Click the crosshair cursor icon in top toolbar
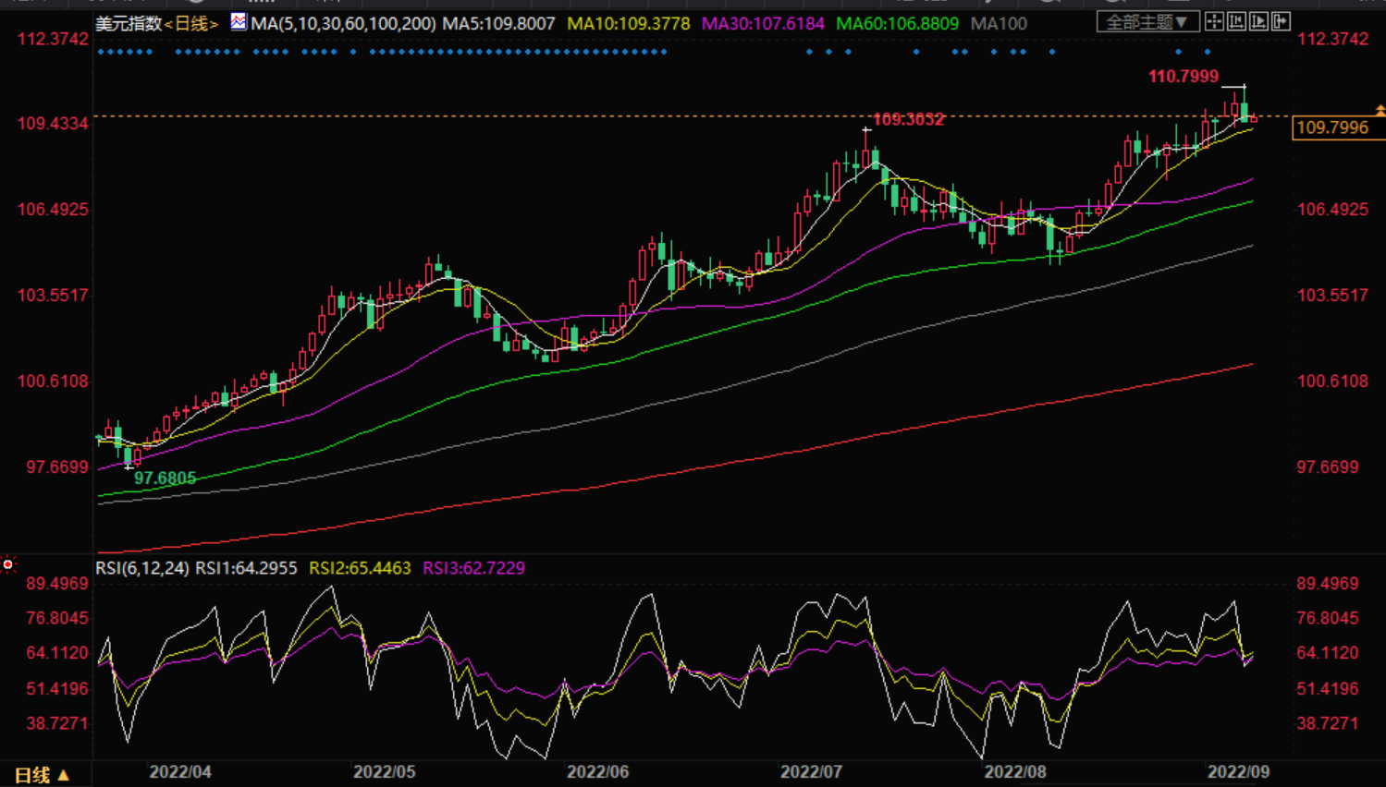1386x787 pixels. pyautogui.click(x=1214, y=21)
